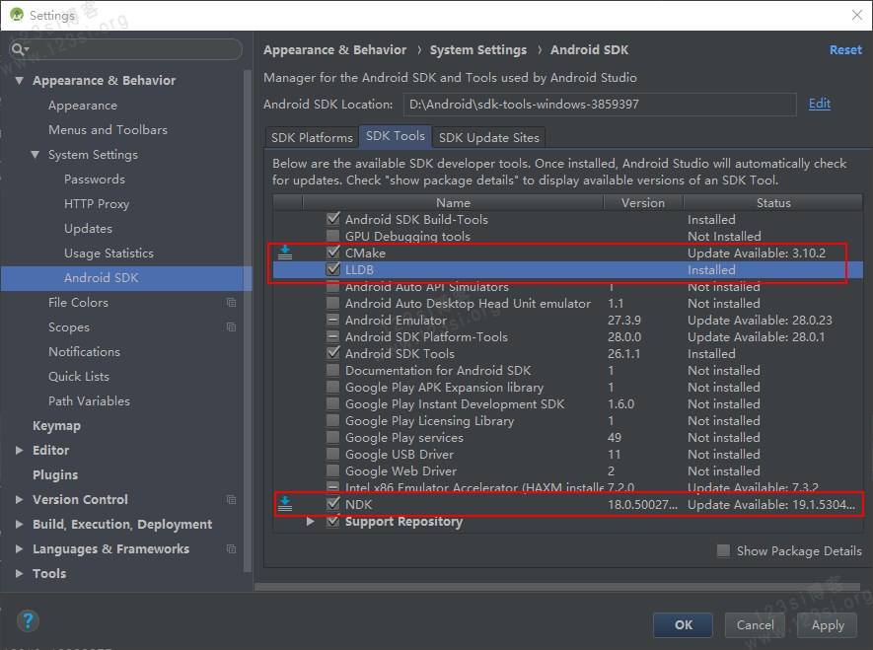Click the download icon beside NDK row
873x650 pixels.
tap(285, 504)
